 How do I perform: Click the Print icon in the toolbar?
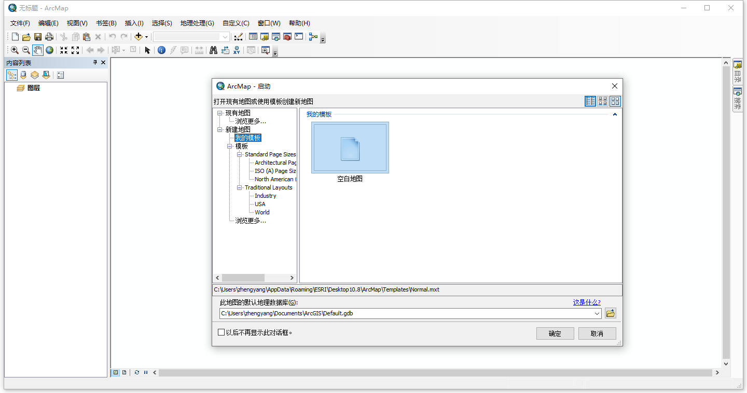[49, 37]
